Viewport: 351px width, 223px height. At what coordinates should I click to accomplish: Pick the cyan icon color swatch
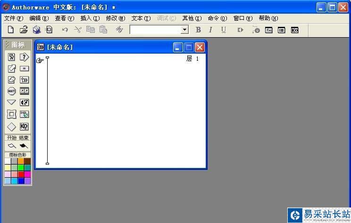(14, 181)
